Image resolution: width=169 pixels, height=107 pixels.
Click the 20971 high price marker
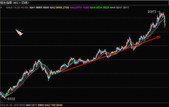pyautogui.click(x=152, y=12)
